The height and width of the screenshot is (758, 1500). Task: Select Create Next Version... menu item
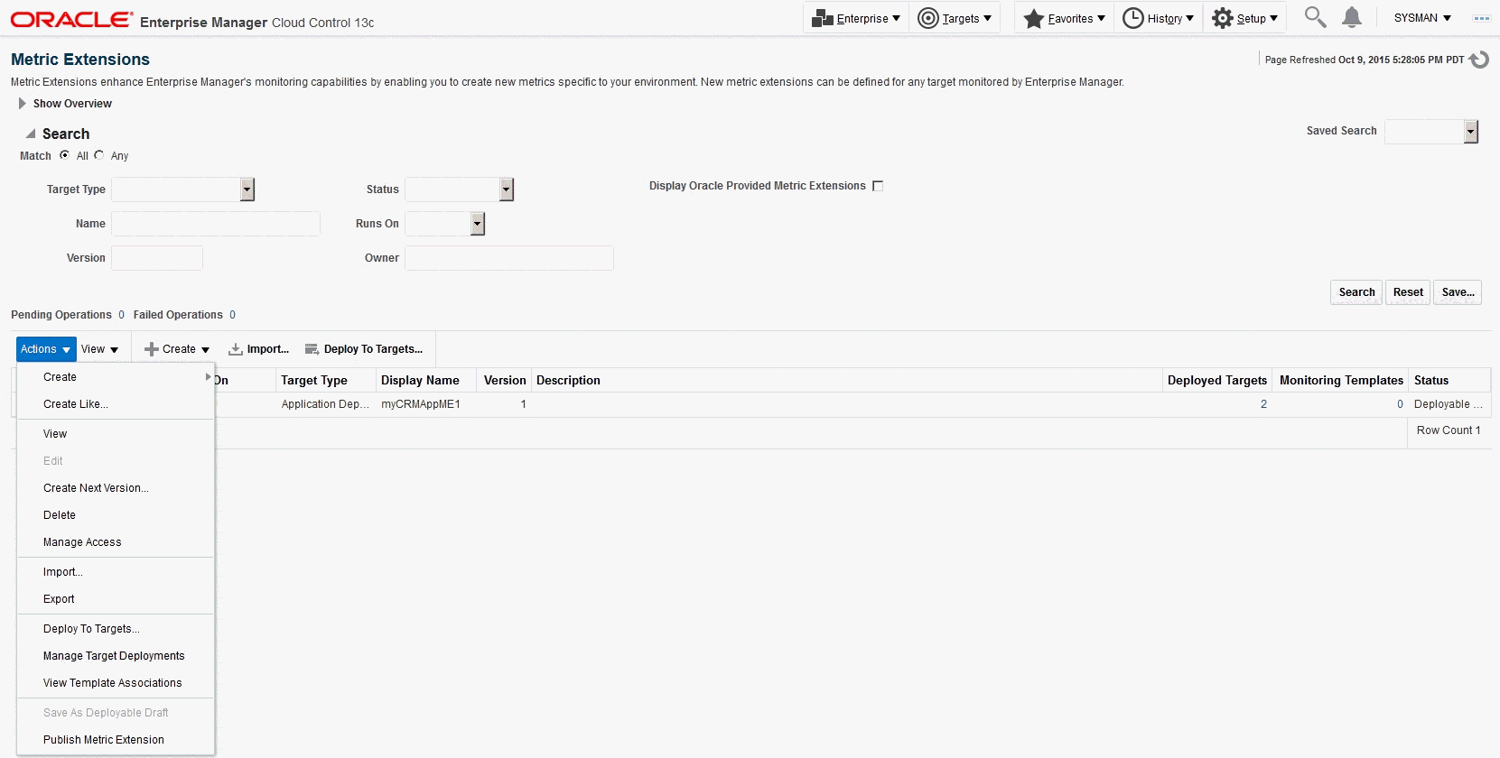pyautogui.click(x=116, y=488)
